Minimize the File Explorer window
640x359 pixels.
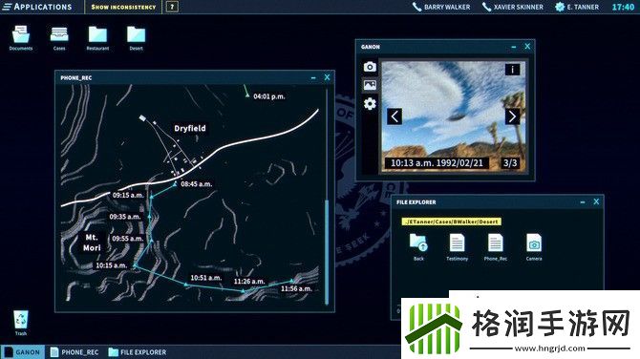point(583,202)
